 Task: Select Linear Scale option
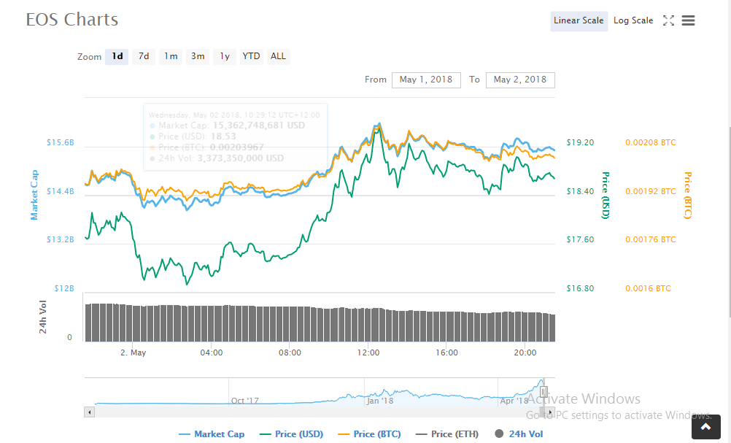tap(579, 21)
